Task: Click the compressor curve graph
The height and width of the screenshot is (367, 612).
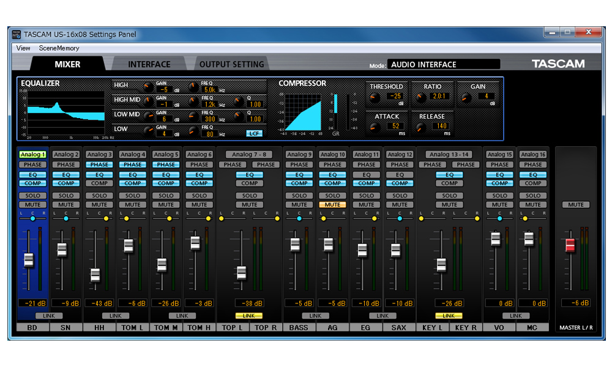Action: pos(303,113)
